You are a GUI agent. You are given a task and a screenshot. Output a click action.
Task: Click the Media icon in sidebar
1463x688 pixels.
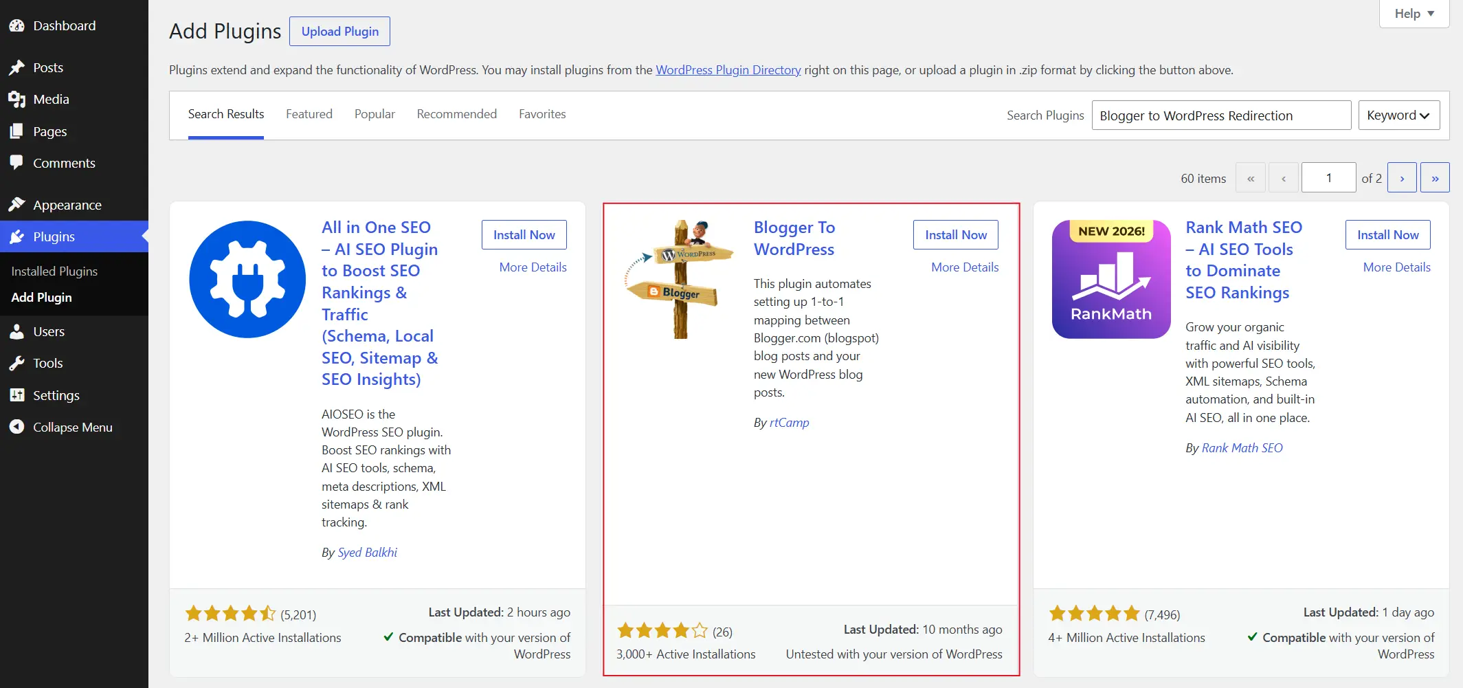pos(17,99)
